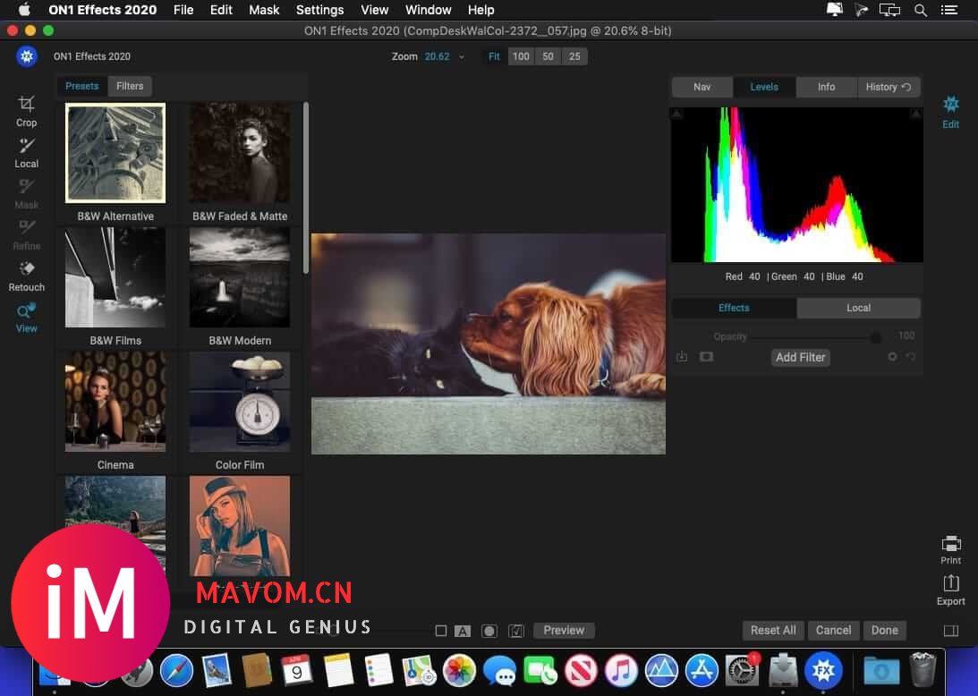Screen dimensions: 978x696
Task: Toggle the left shadow clipping triangle on histogram
Action: point(677,114)
